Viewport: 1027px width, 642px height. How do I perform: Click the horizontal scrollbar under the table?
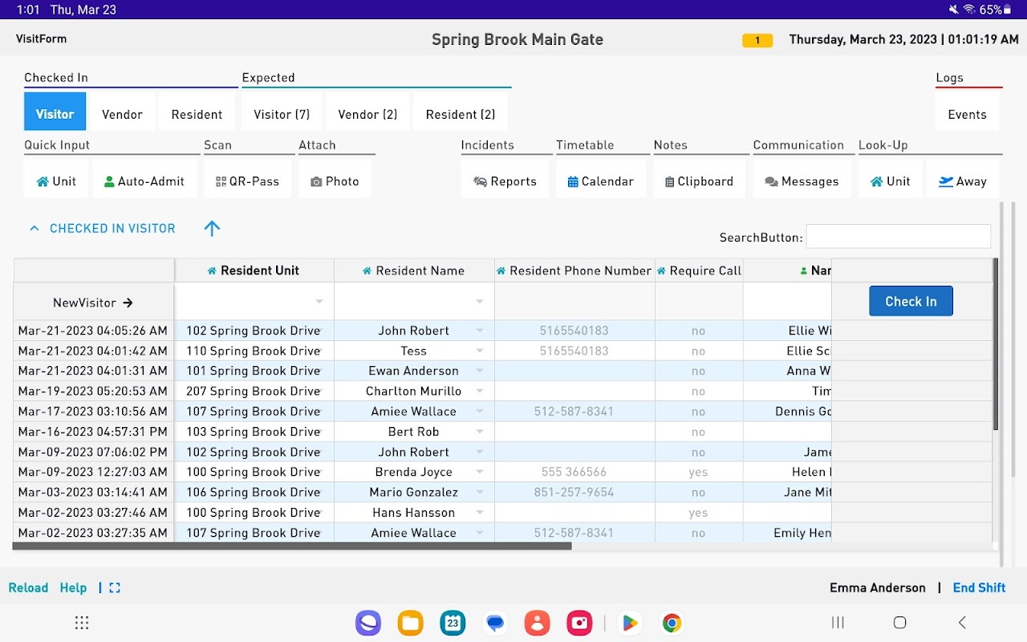293,547
